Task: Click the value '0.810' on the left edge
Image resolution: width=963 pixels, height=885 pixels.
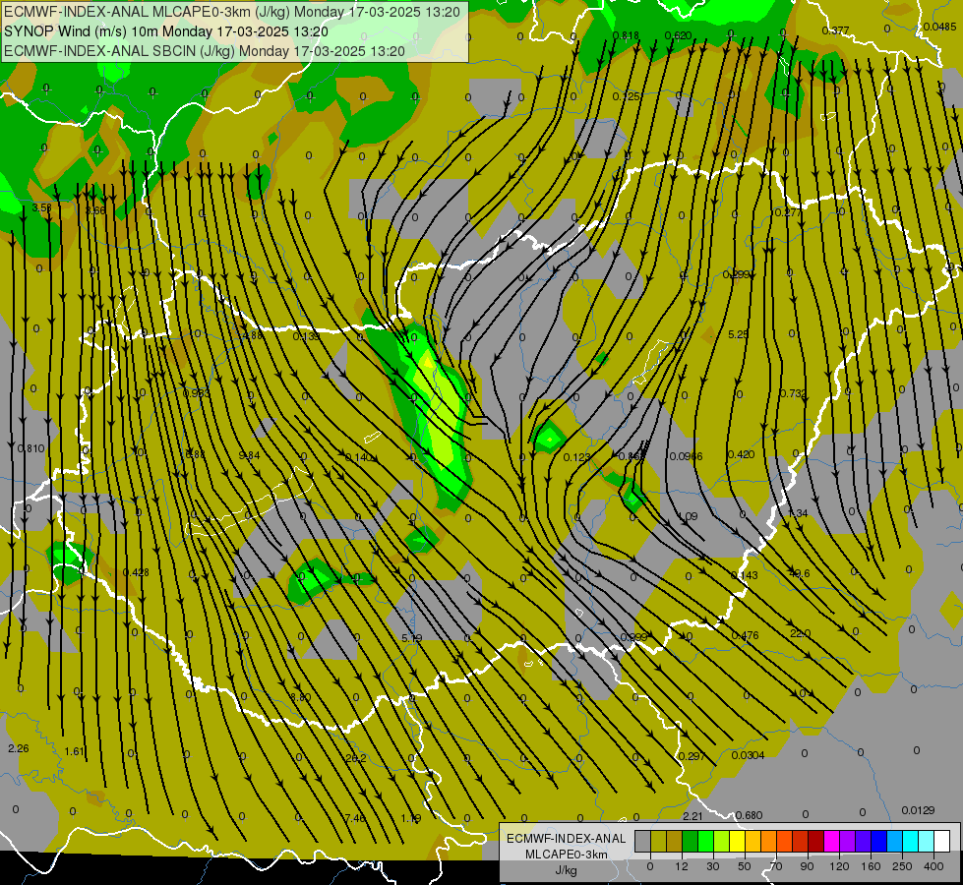Action: (31, 448)
